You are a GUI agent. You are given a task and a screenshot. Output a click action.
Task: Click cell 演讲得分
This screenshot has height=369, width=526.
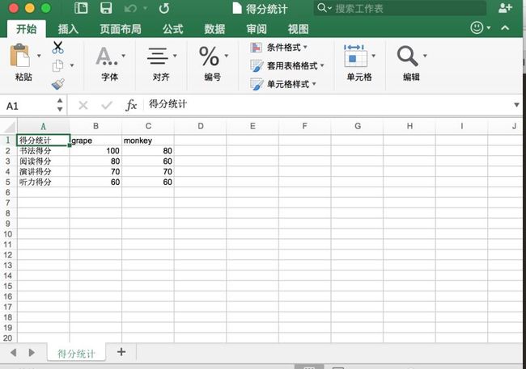(x=43, y=171)
